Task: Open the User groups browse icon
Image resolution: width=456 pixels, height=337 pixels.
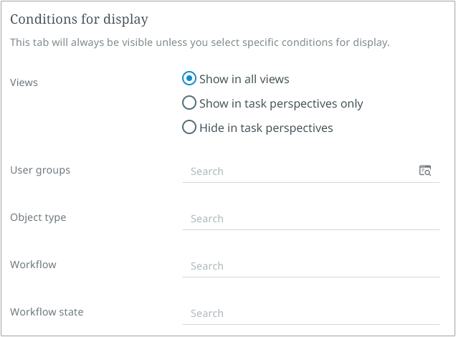Action: (x=425, y=171)
